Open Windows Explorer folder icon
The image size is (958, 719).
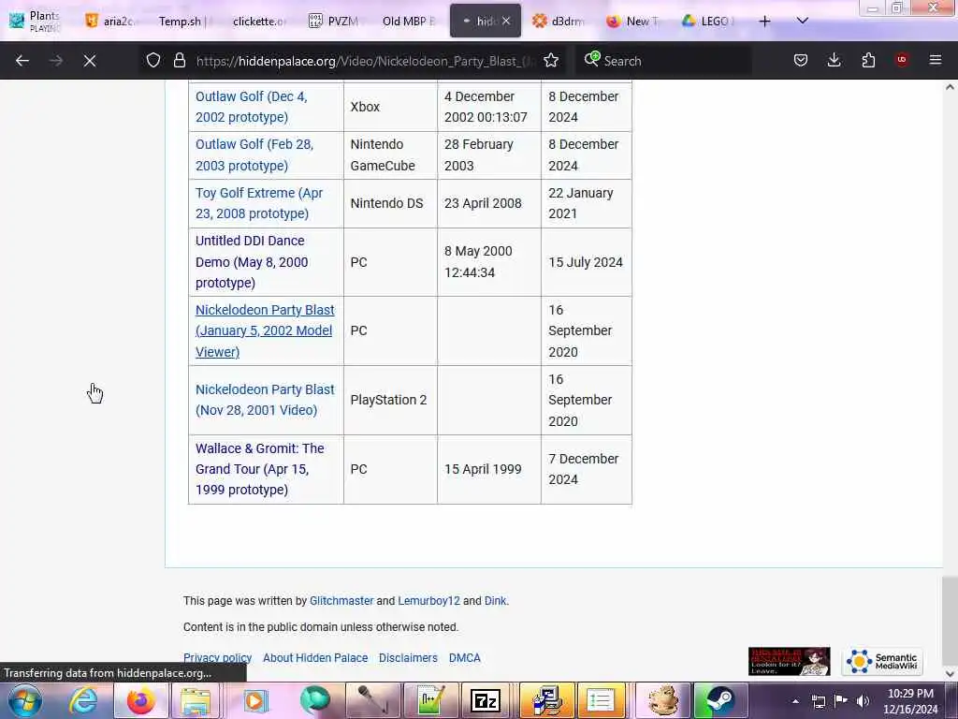pyautogui.click(x=196, y=700)
